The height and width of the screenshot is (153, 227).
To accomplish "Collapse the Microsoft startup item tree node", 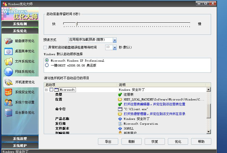I will pyautogui.click(x=46, y=90).
